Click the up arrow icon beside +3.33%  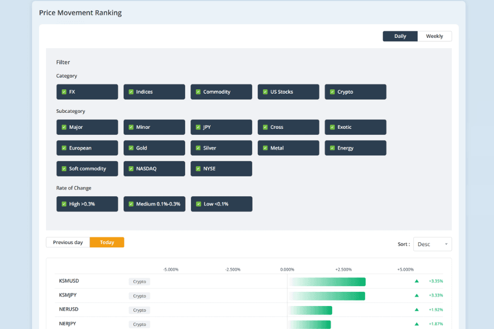pyautogui.click(x=417, y=296)
